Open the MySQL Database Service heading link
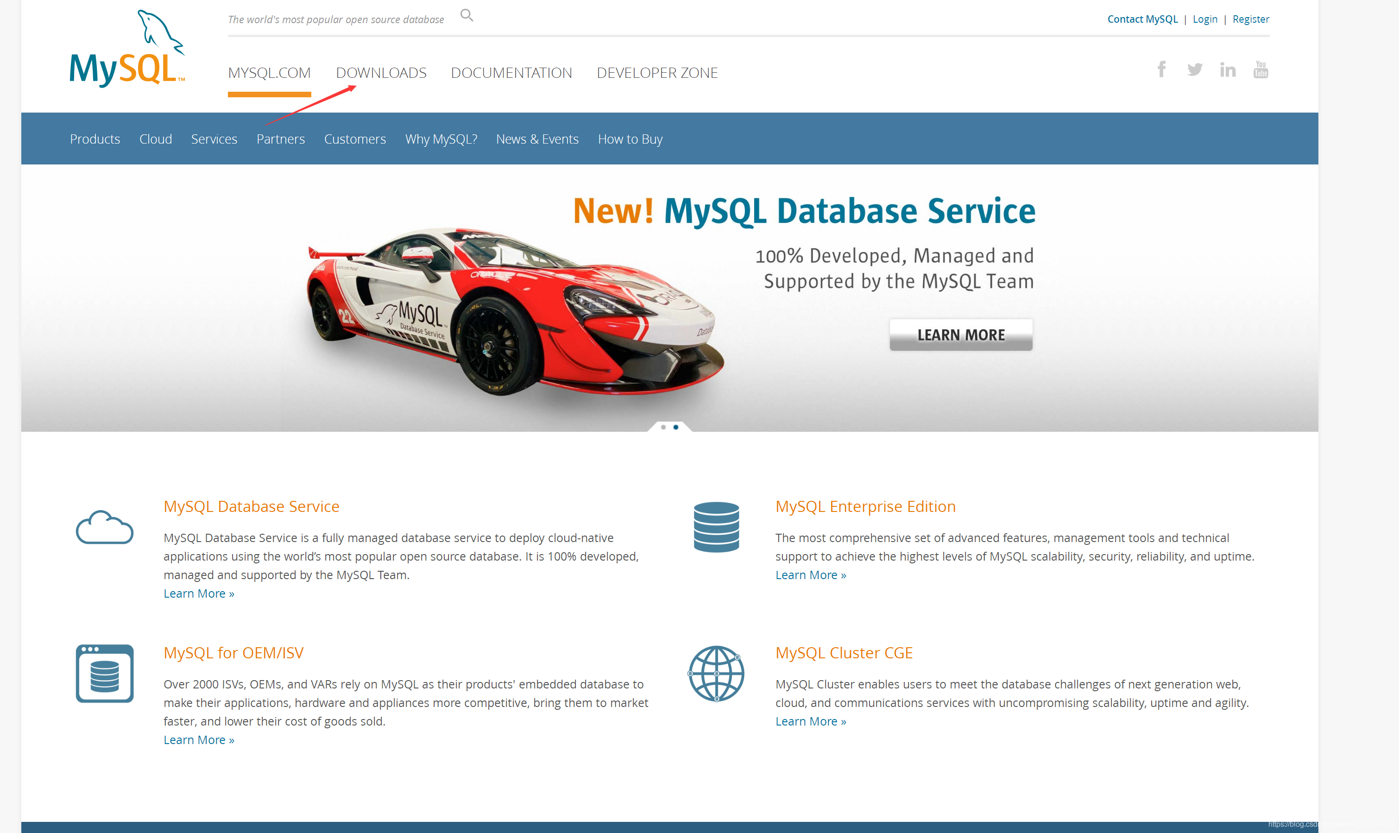 tap(252, 506)
